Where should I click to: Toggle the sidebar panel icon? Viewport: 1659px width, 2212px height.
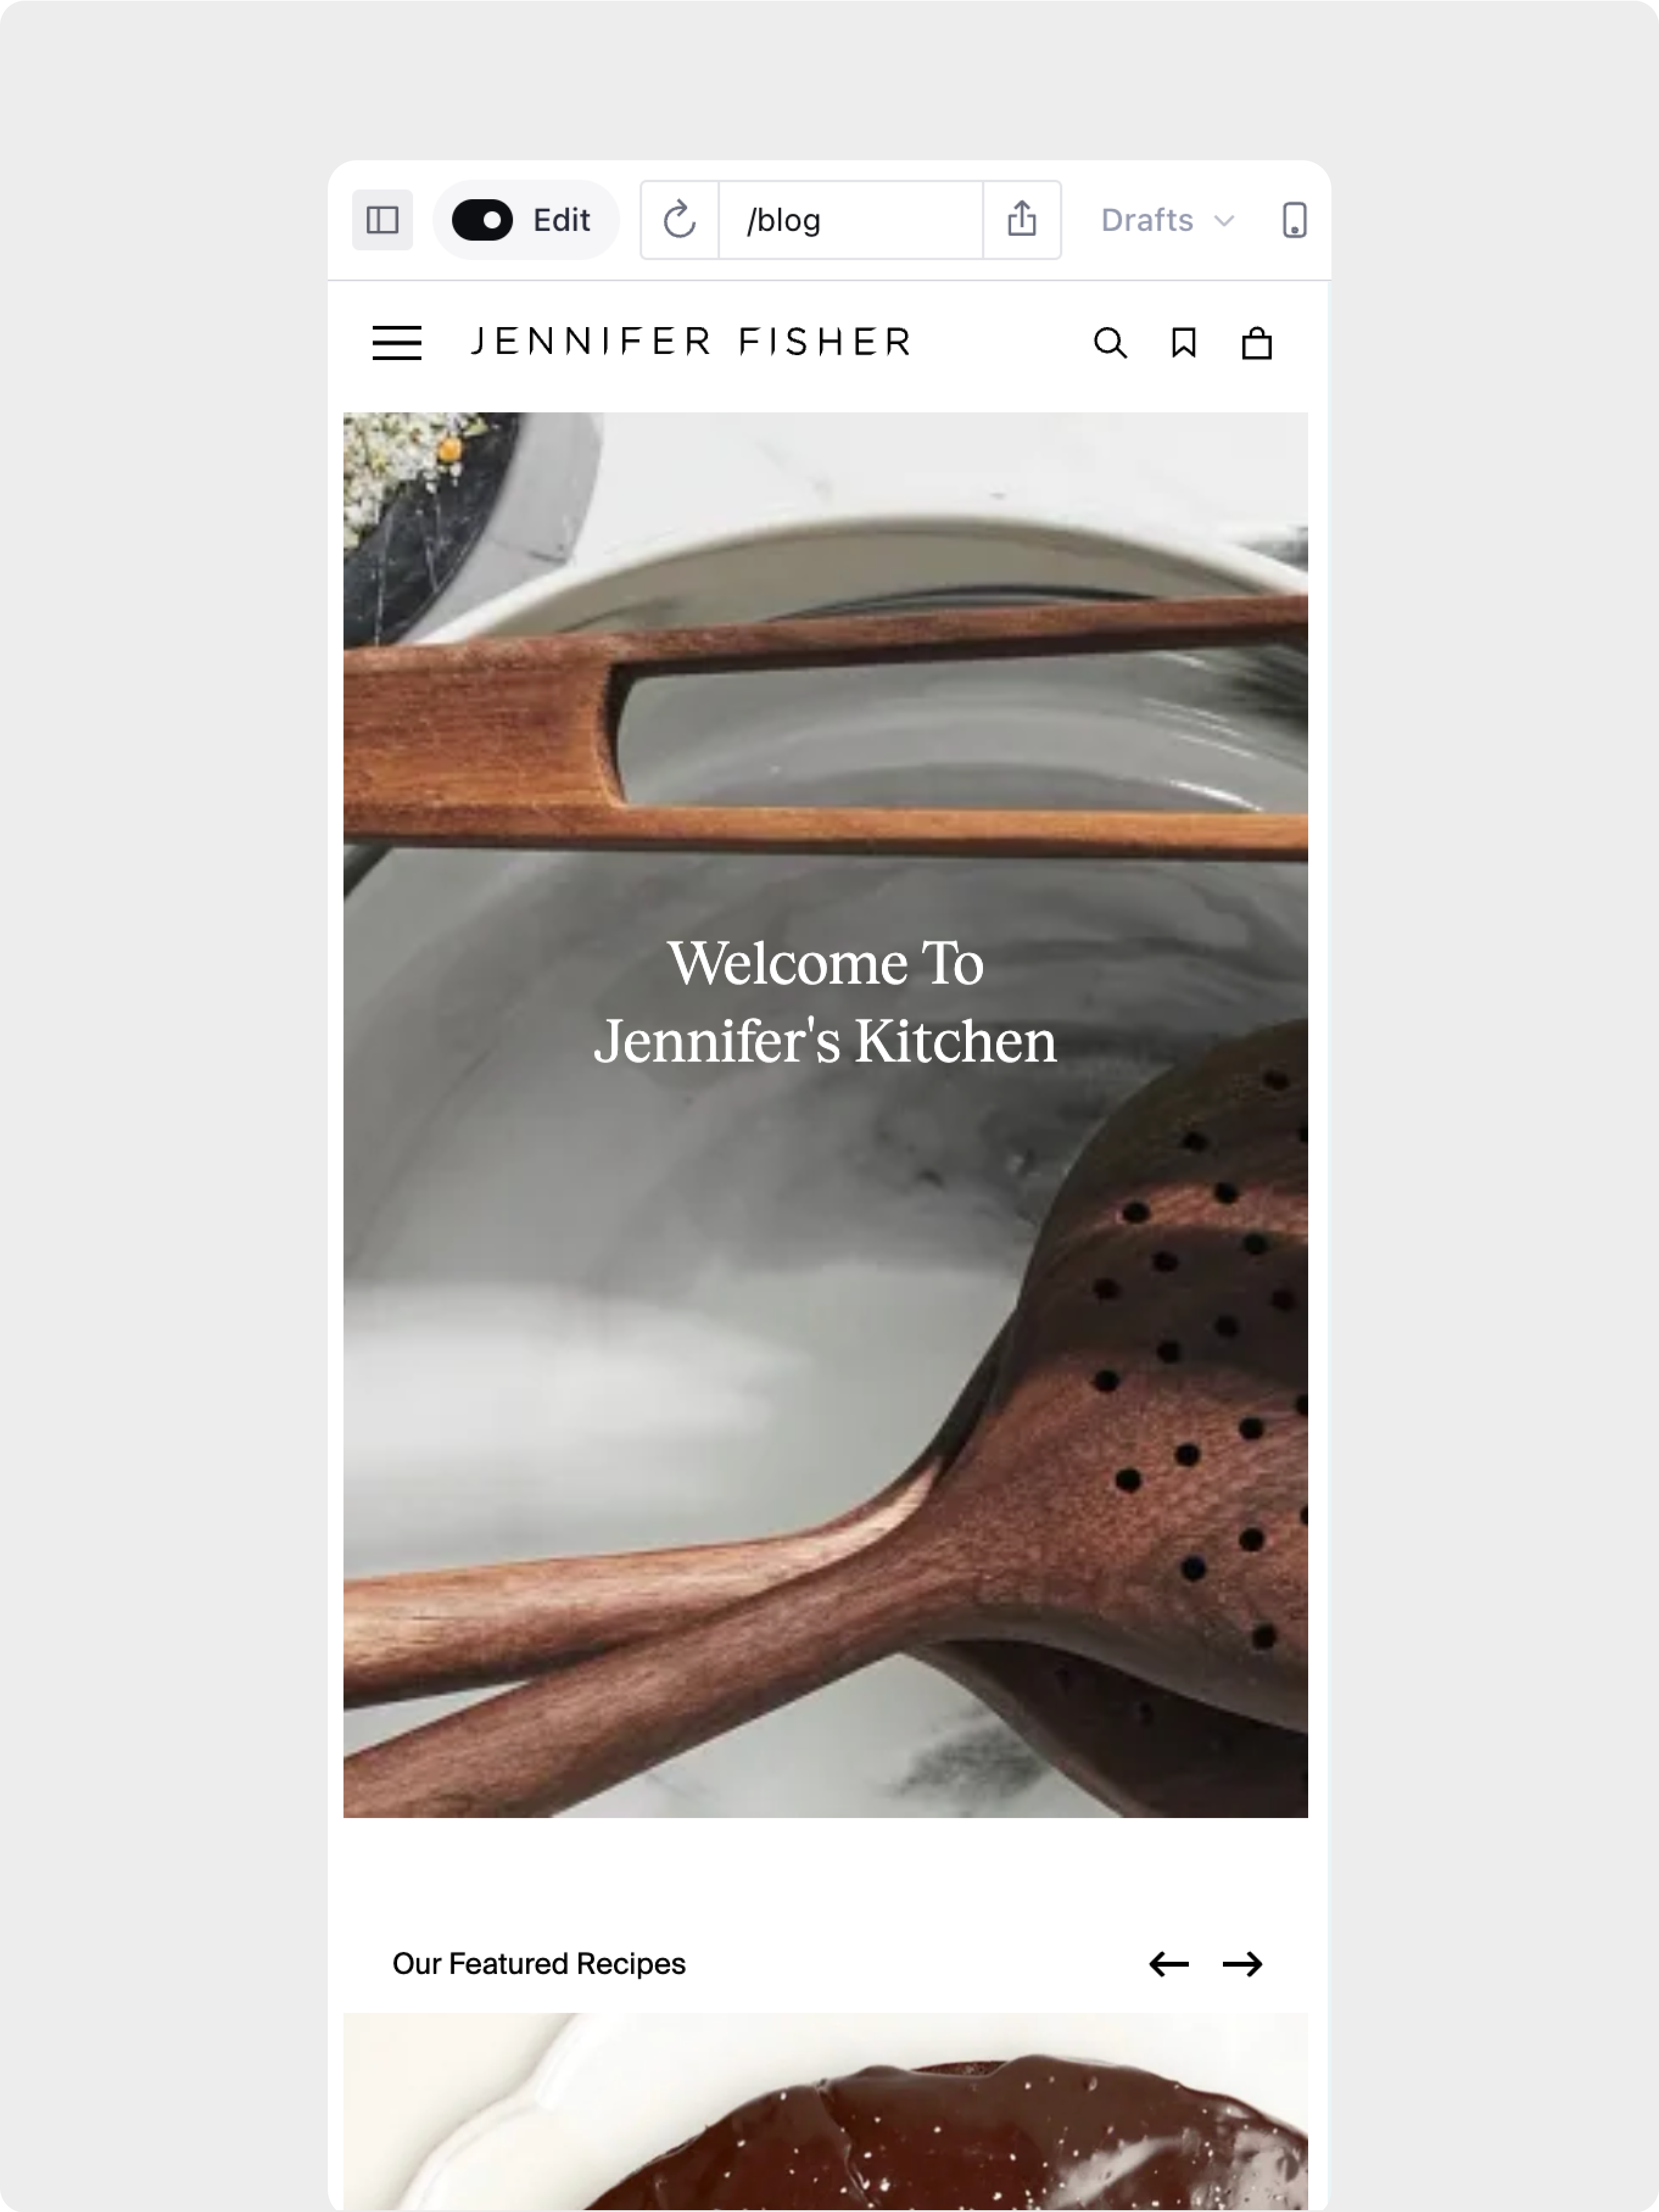[x=382, y=220]
